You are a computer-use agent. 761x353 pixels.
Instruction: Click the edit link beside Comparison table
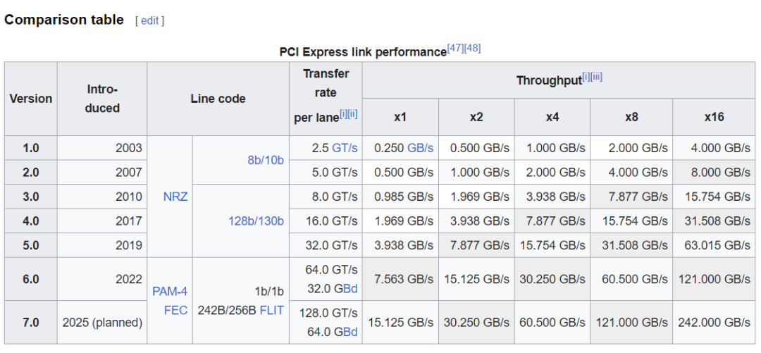click(149, 20)
